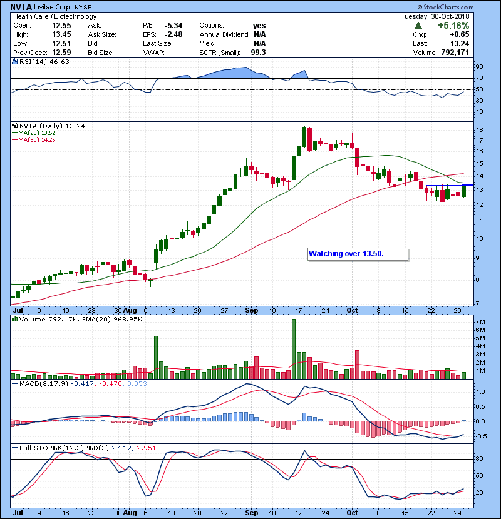Click the tallest volume bar in mid-September
Viewport: 501px width, 519px height.
pos(294,349)
